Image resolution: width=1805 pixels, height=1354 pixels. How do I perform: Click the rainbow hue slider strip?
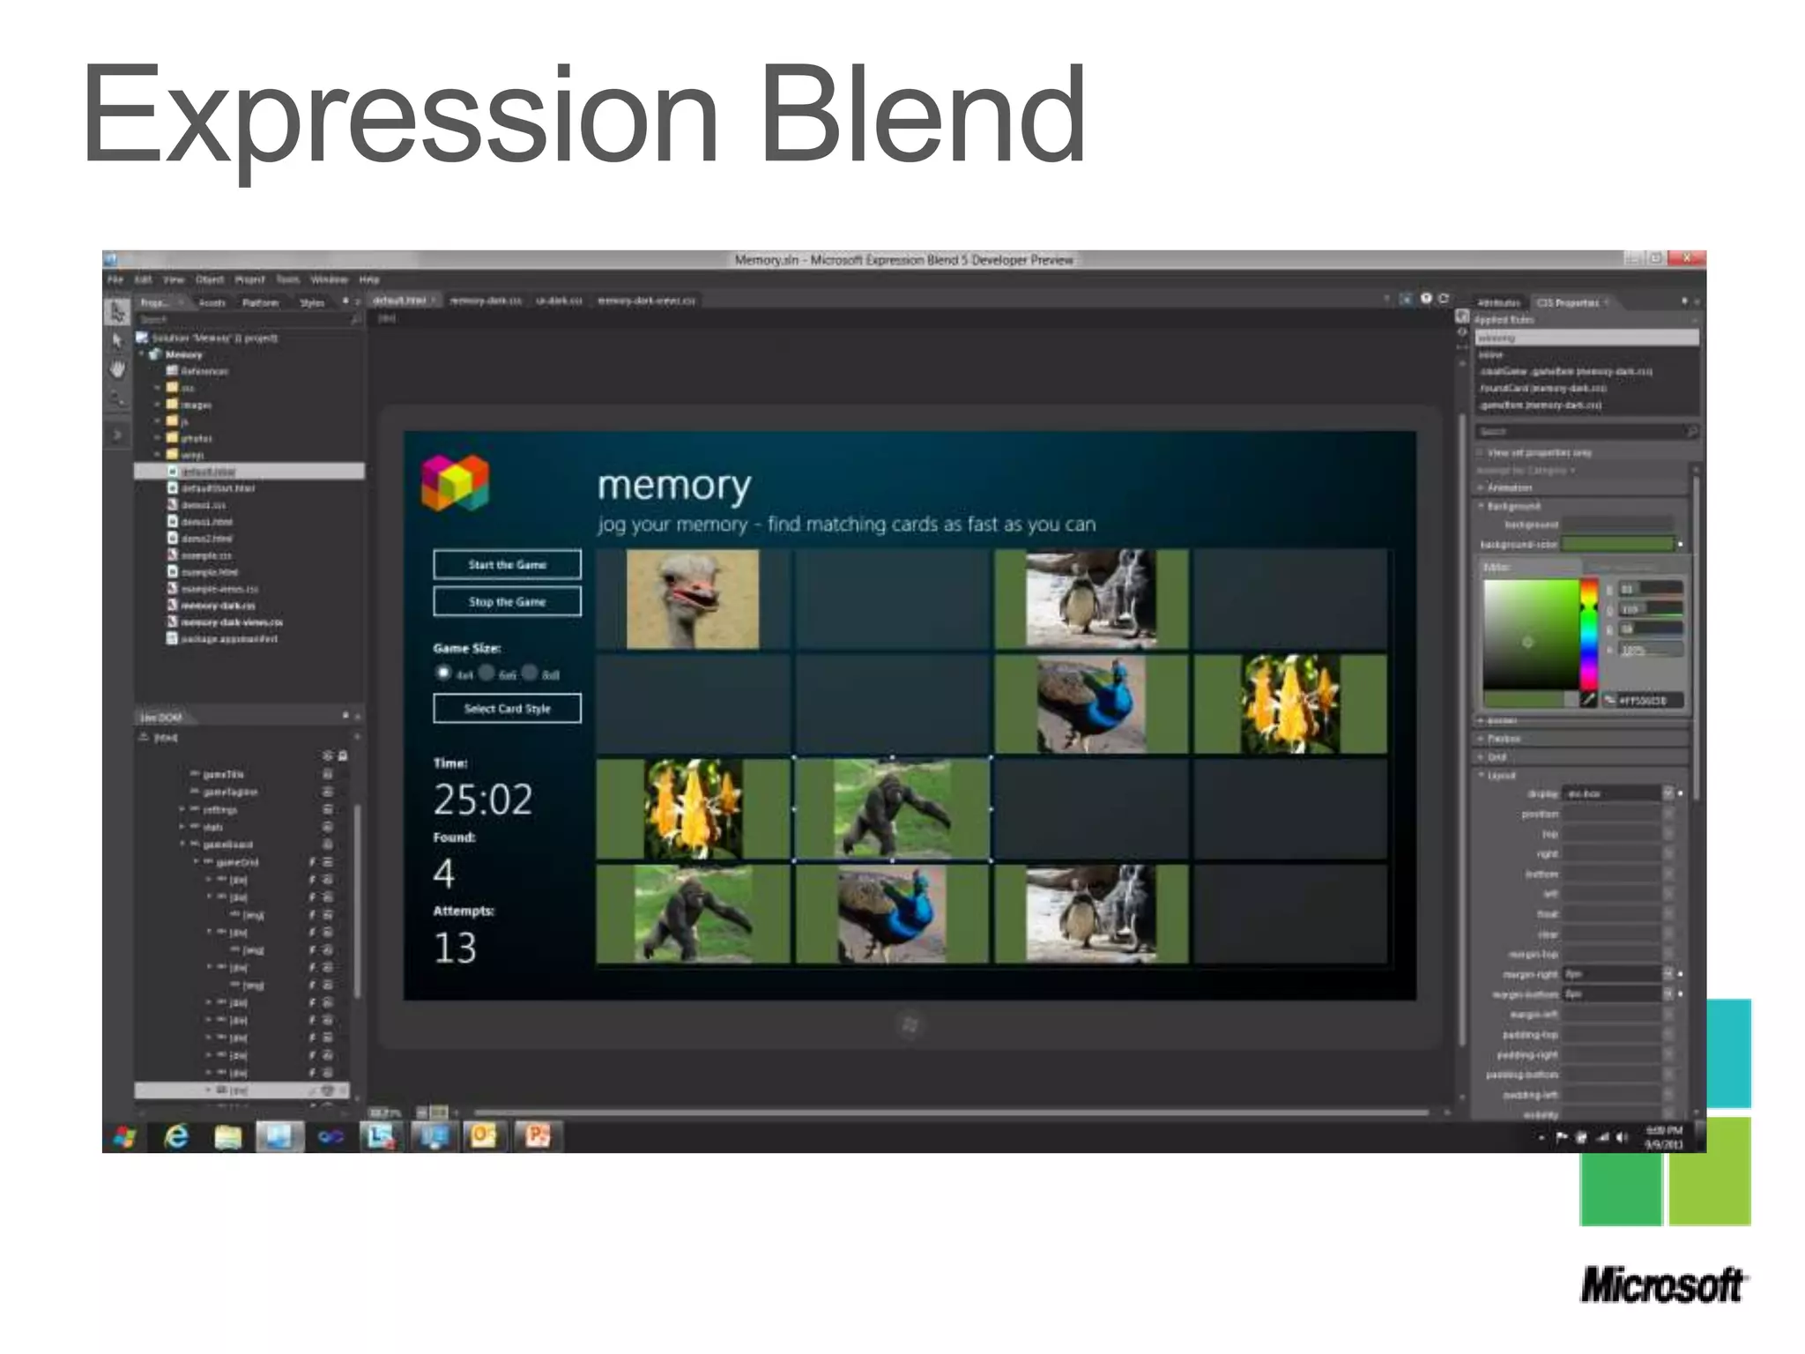[x=1588, y=635]
